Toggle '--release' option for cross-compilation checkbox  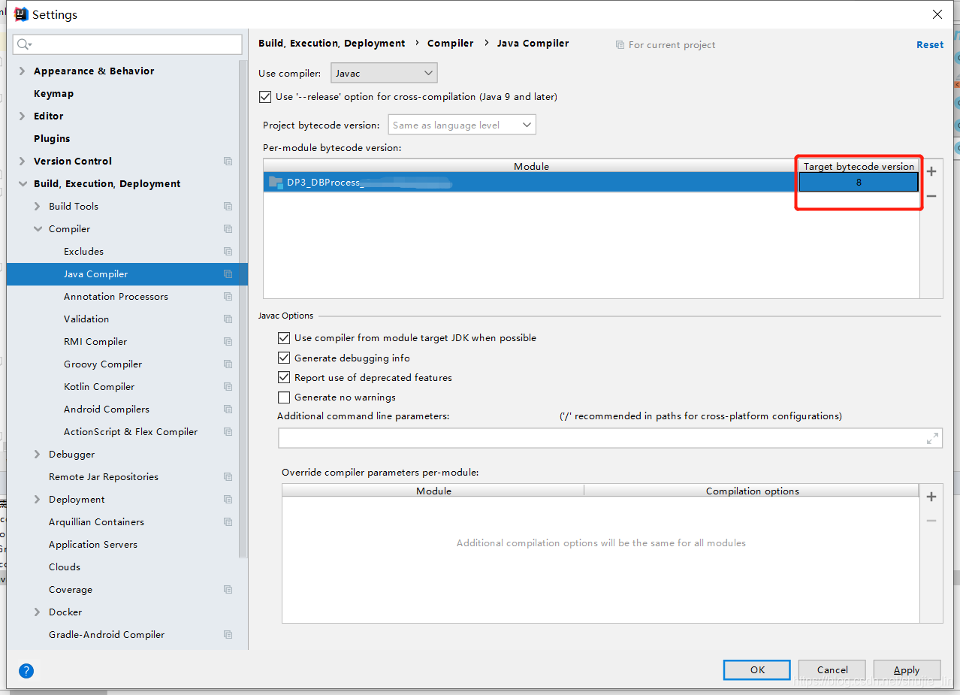tap(264, 97)
